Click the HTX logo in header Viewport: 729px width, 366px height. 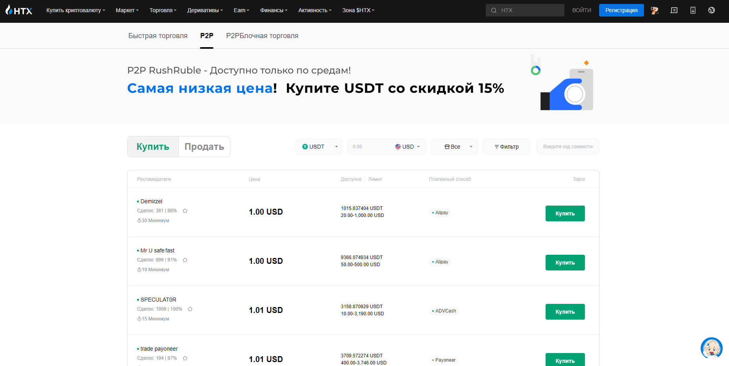pyautogui.click(x=19, y=11)
